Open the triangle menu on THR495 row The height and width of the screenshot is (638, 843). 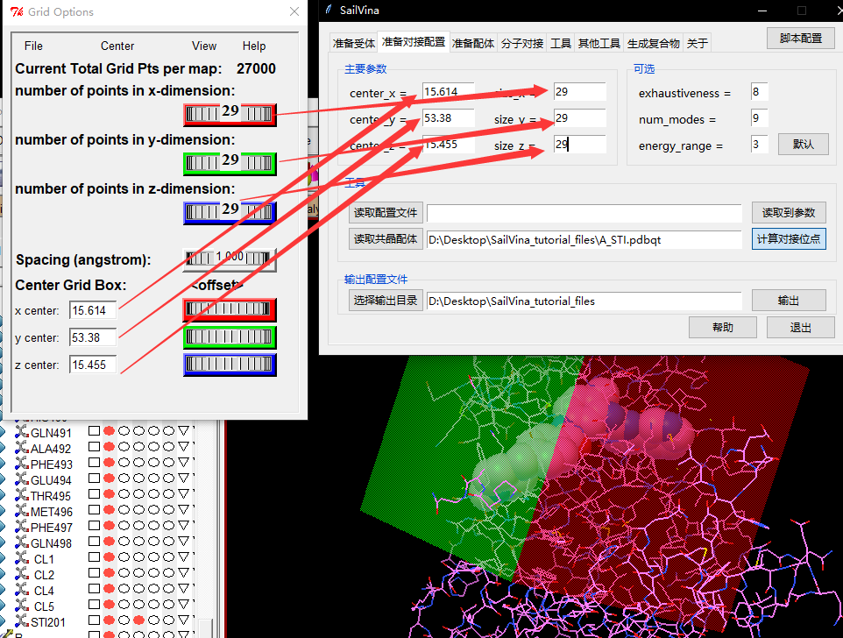point(184,494)
